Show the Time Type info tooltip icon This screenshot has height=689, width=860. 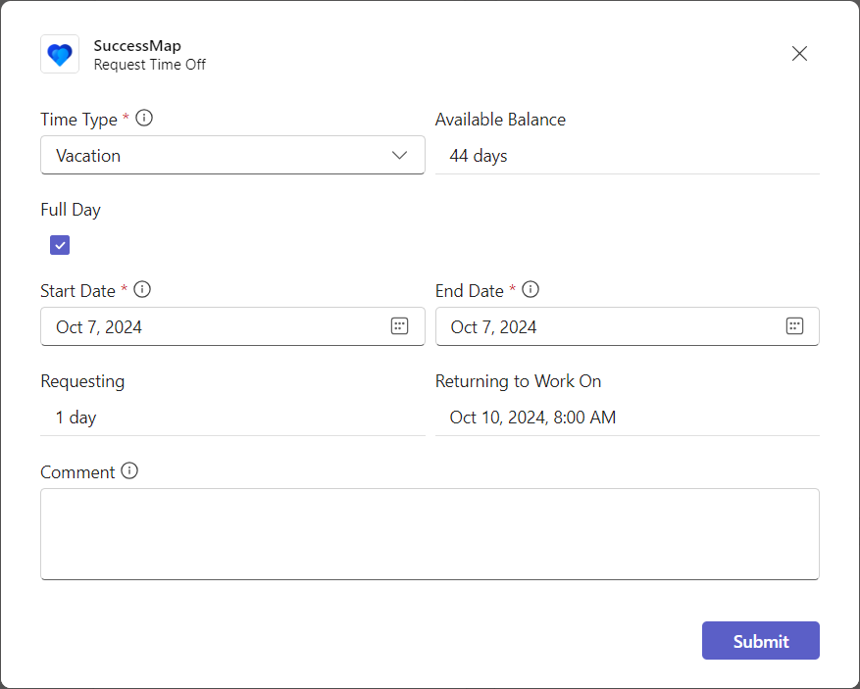pyautogui.click(x=144, y=118)
